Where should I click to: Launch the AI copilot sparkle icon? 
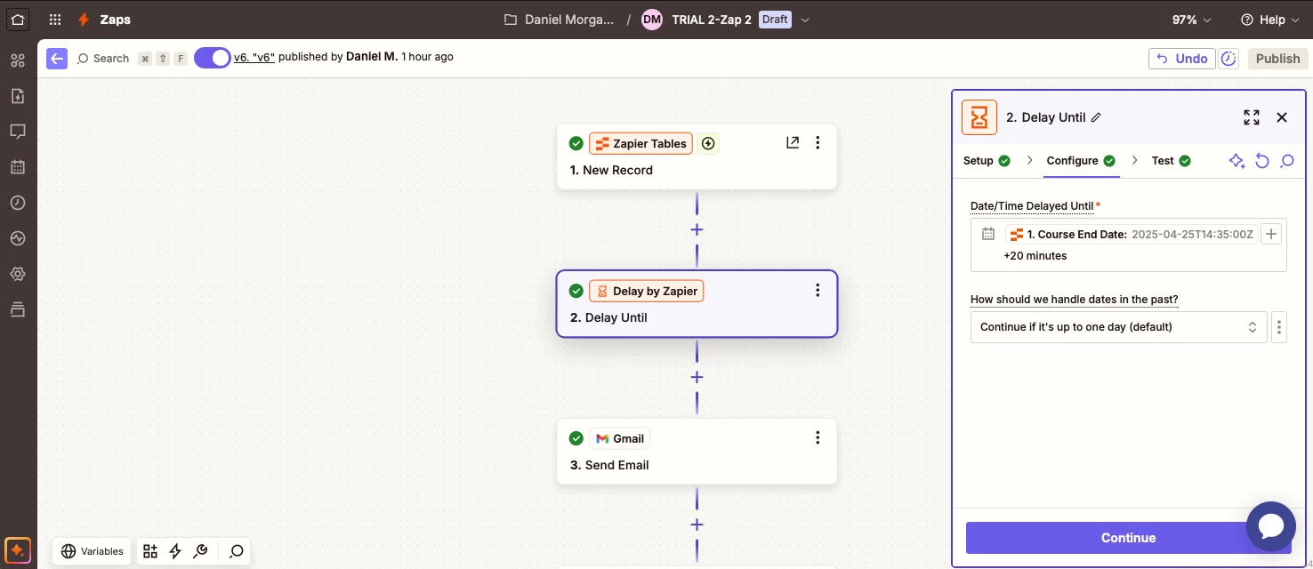pos(18,550)
